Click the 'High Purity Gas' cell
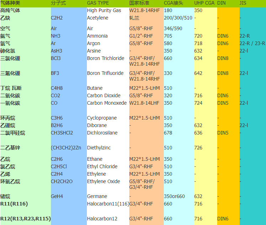266x225 pixels. pos(104,11)
